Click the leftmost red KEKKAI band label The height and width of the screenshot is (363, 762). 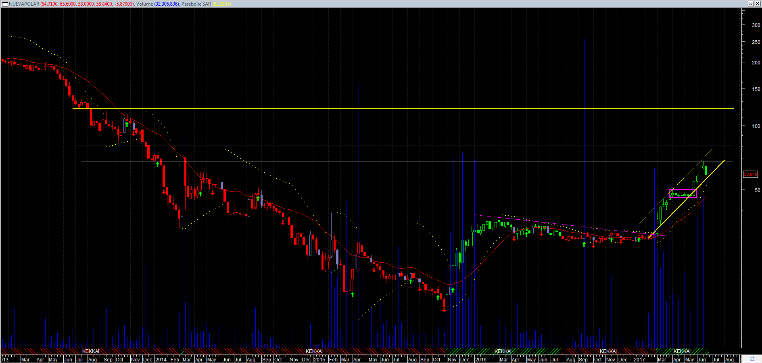click(x=90, y=351)
